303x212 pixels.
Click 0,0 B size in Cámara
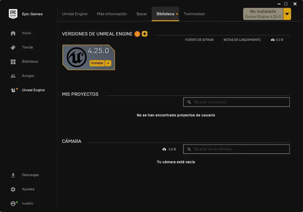(x=172, y=149)
